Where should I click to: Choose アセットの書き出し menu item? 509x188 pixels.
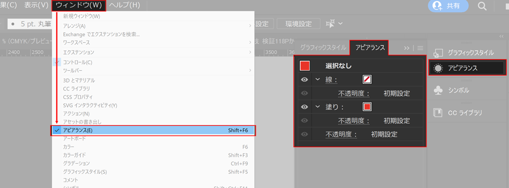click(x=153, y=122)
